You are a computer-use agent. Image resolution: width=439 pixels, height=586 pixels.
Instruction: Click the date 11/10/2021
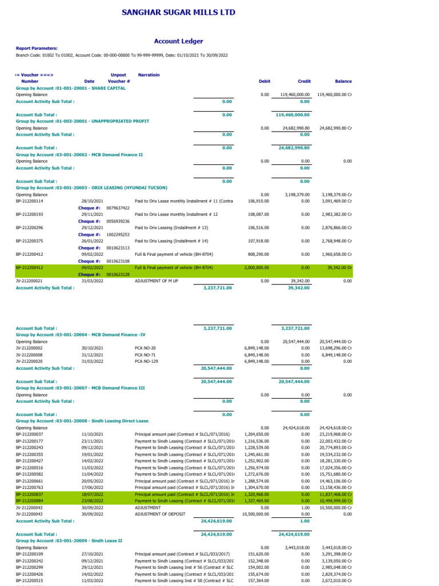92,434
